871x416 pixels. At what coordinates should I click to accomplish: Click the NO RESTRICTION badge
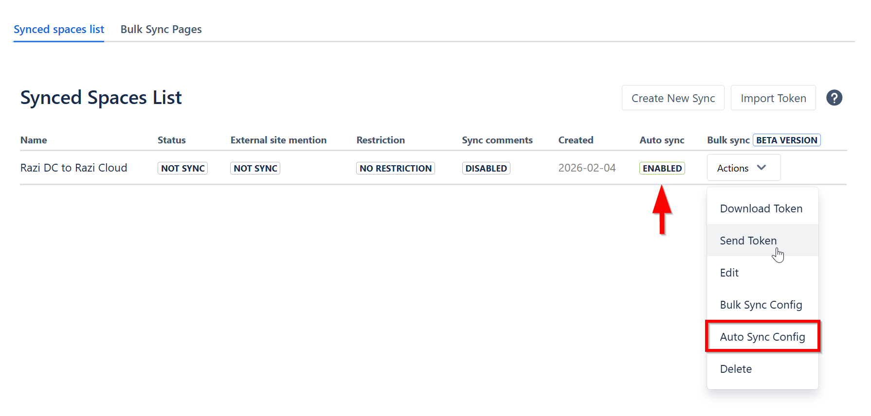click(x=395, y=168)
